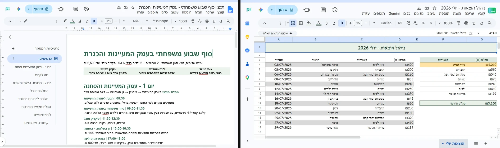The image size is (500, 148).
Task: Open the הוצאות יולי sheet tab menu
Action: (443, 144)
